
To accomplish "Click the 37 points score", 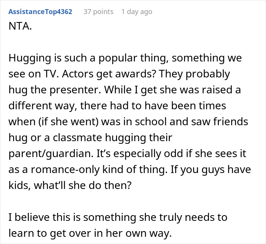I will click(x=98, y=12).
